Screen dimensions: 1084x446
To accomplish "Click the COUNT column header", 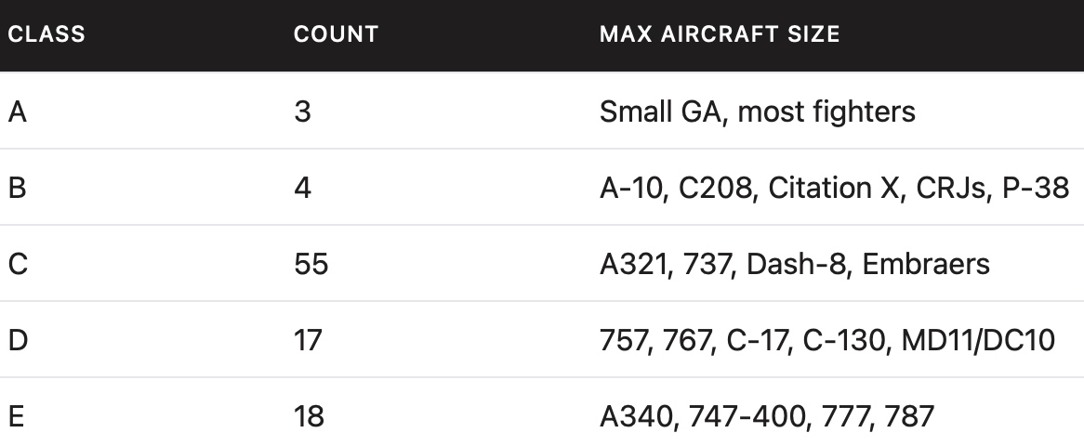I will [336, 35].
